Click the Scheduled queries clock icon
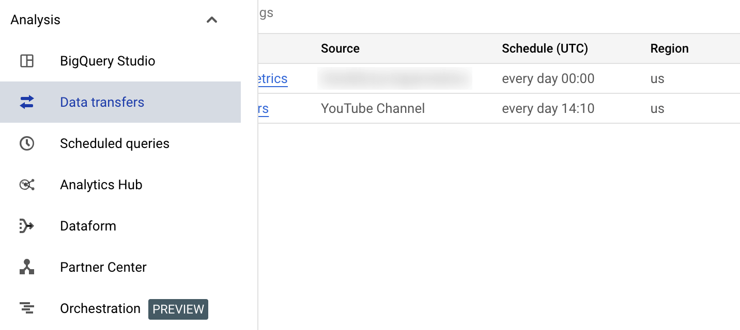 pos(27,143)
